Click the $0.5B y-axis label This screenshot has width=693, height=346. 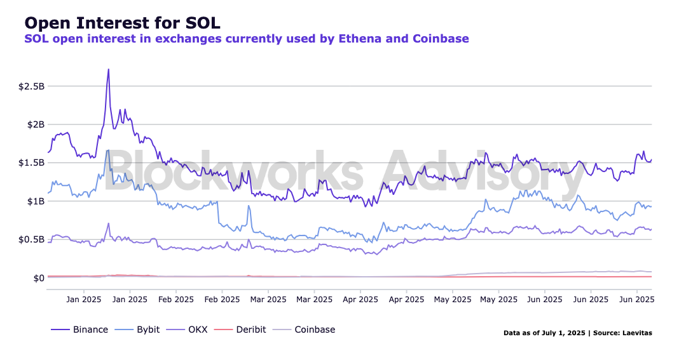click(x=31, y=239)
